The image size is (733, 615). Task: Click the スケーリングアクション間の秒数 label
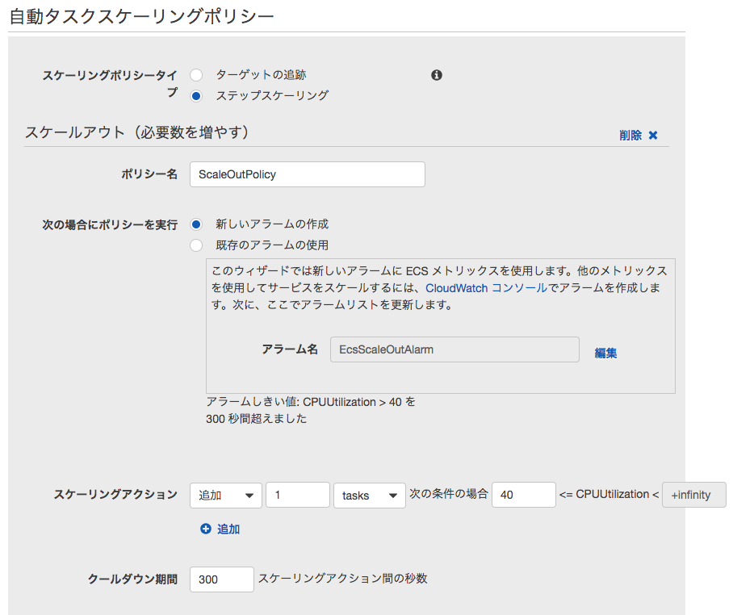[342, 579]
